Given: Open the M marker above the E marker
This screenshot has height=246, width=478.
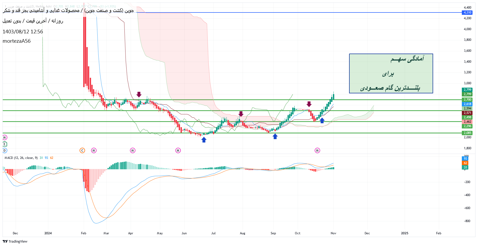Looking at the screenshot, I should (4, 137).
